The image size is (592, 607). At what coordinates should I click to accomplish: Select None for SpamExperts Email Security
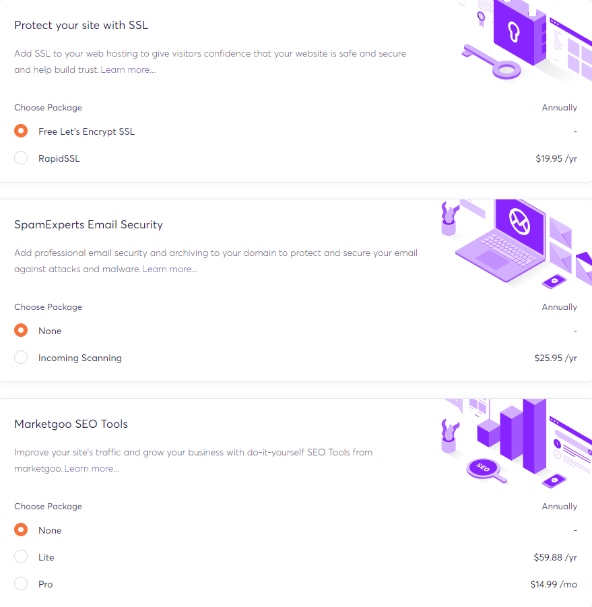[x=20, y=330]
